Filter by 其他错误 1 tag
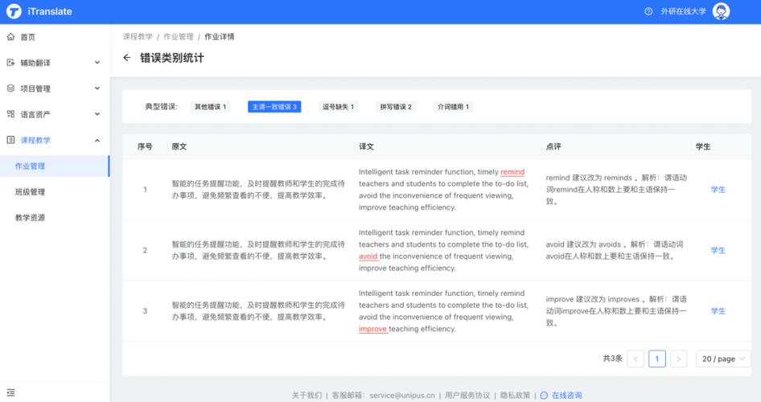The width and height of the screenshot is (761, 402). [210, 107]
